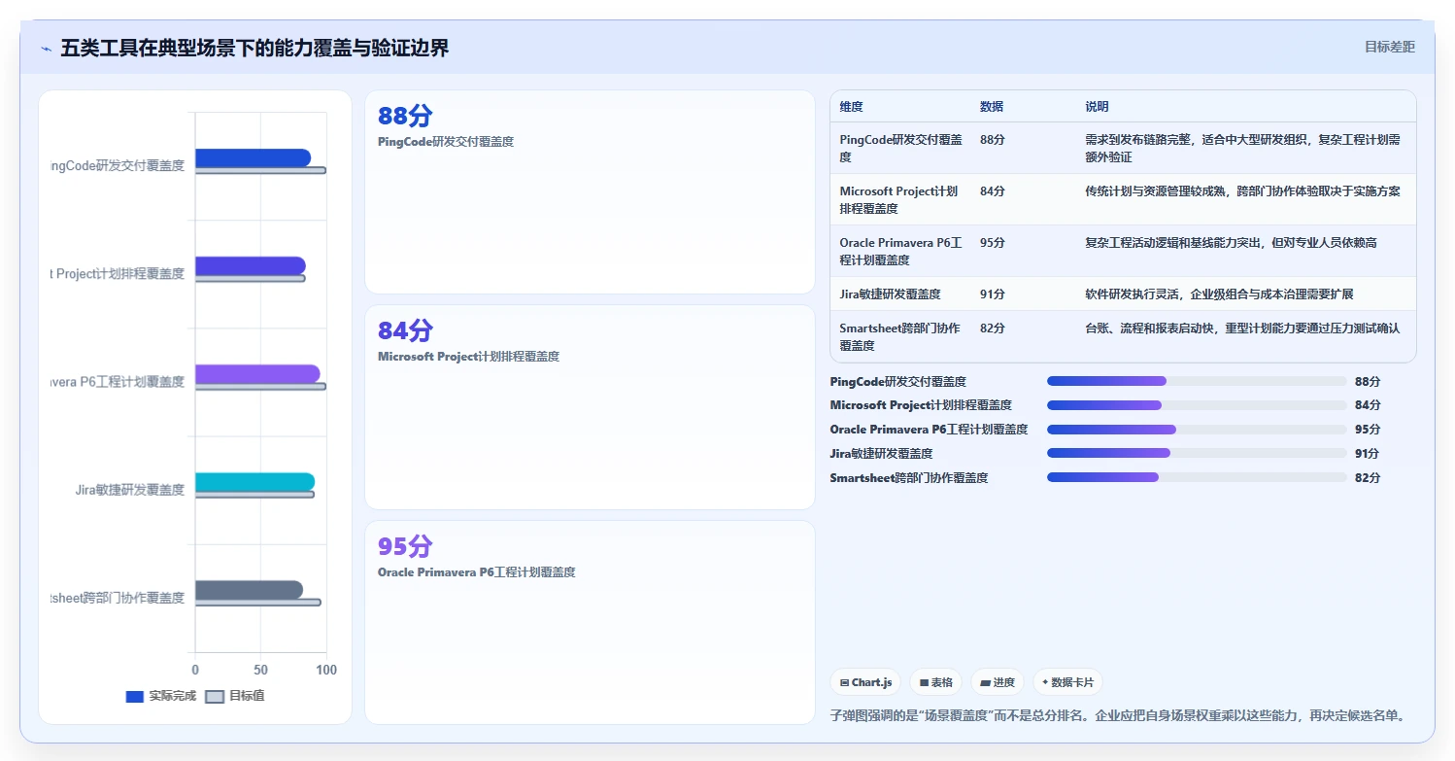The height and width of the screenshot is (761, 1455).
Task: Click the Jira敏捷研发覆盖度 progress label
Action: tap(881, 453)
